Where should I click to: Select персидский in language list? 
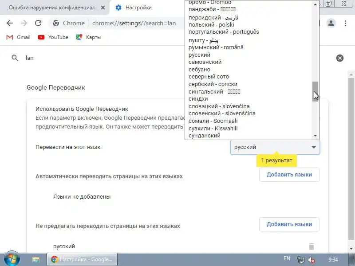coord(248,17)
